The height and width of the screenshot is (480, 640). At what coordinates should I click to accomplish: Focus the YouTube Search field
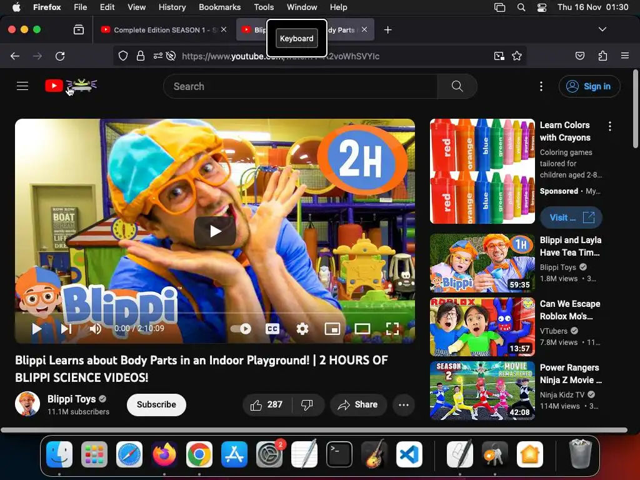tap(301, 86)
